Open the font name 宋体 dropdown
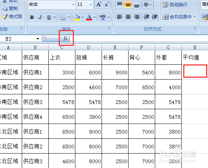The height and width of the screenshot is (168, 208). 73,4
